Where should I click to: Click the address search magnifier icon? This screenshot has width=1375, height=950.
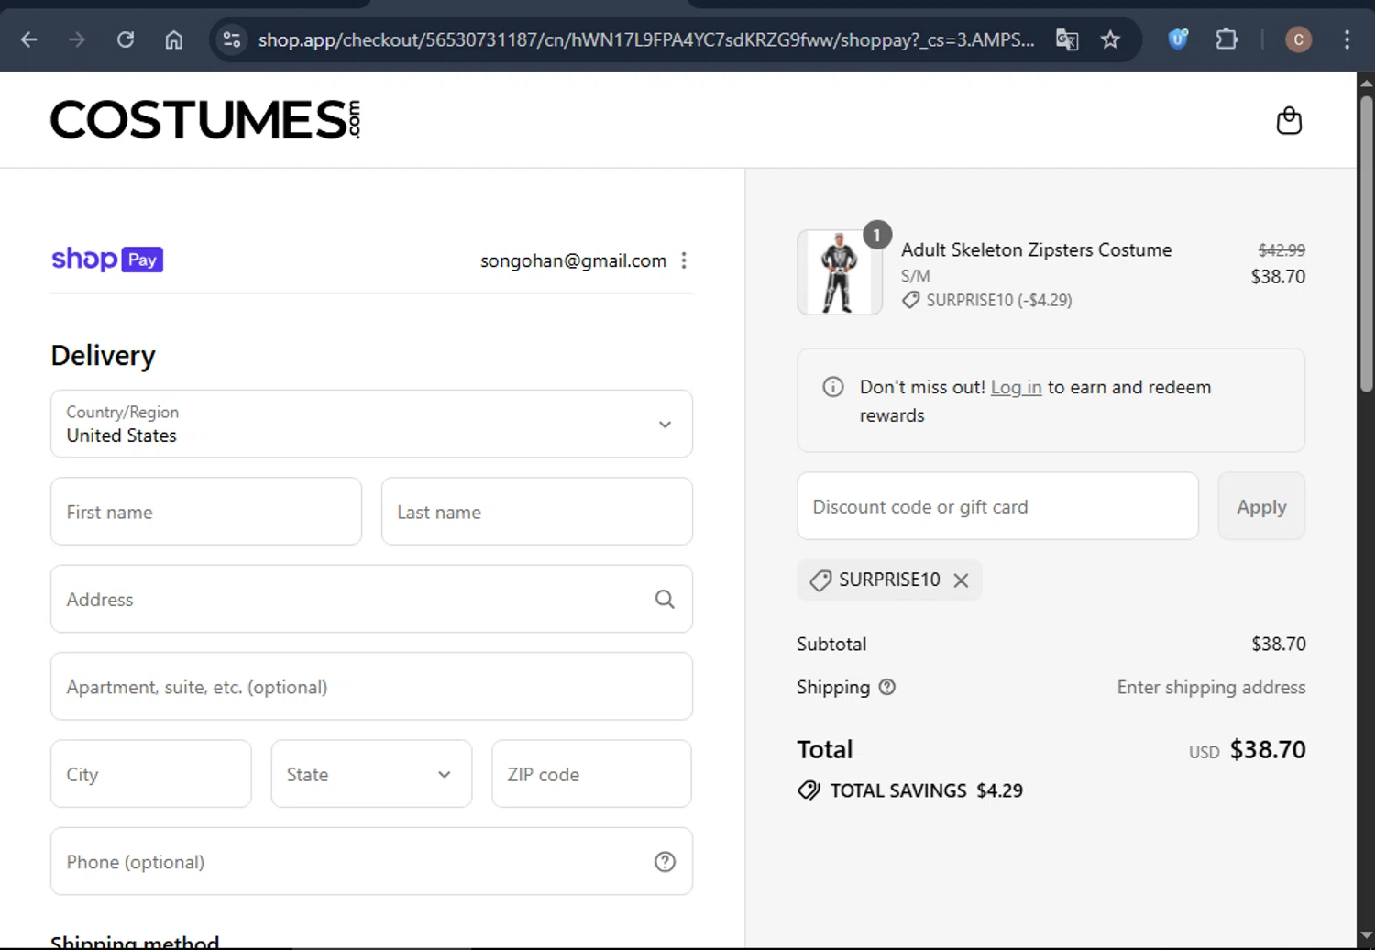tap(665, 599)
